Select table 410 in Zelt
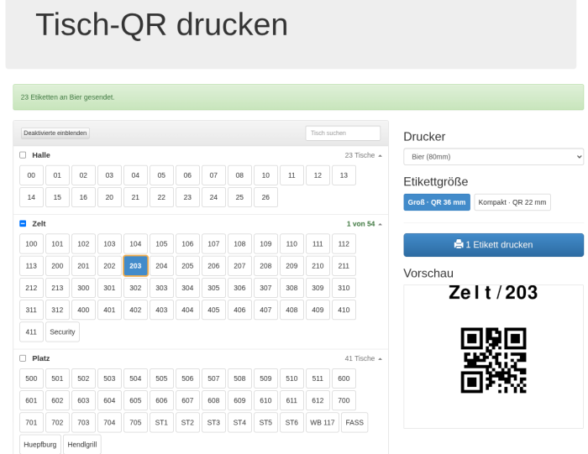The width and height of the screenshot is (588, 454). pos(344,310)
